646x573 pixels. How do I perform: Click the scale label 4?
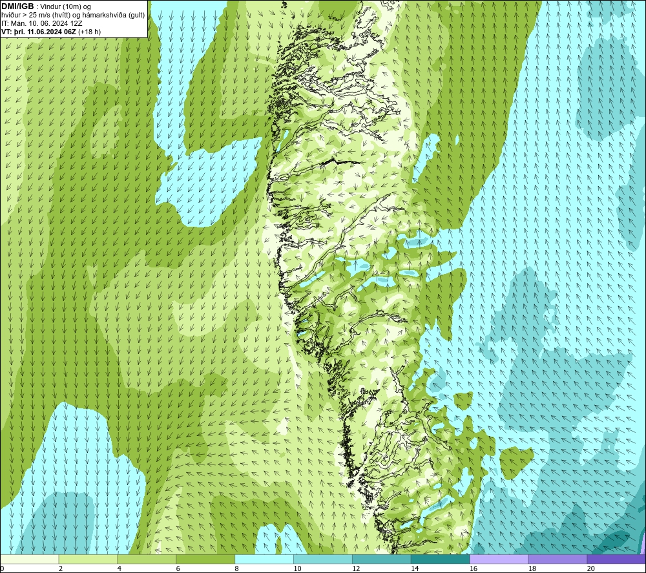pyautogui.click(x=120, y=568)
